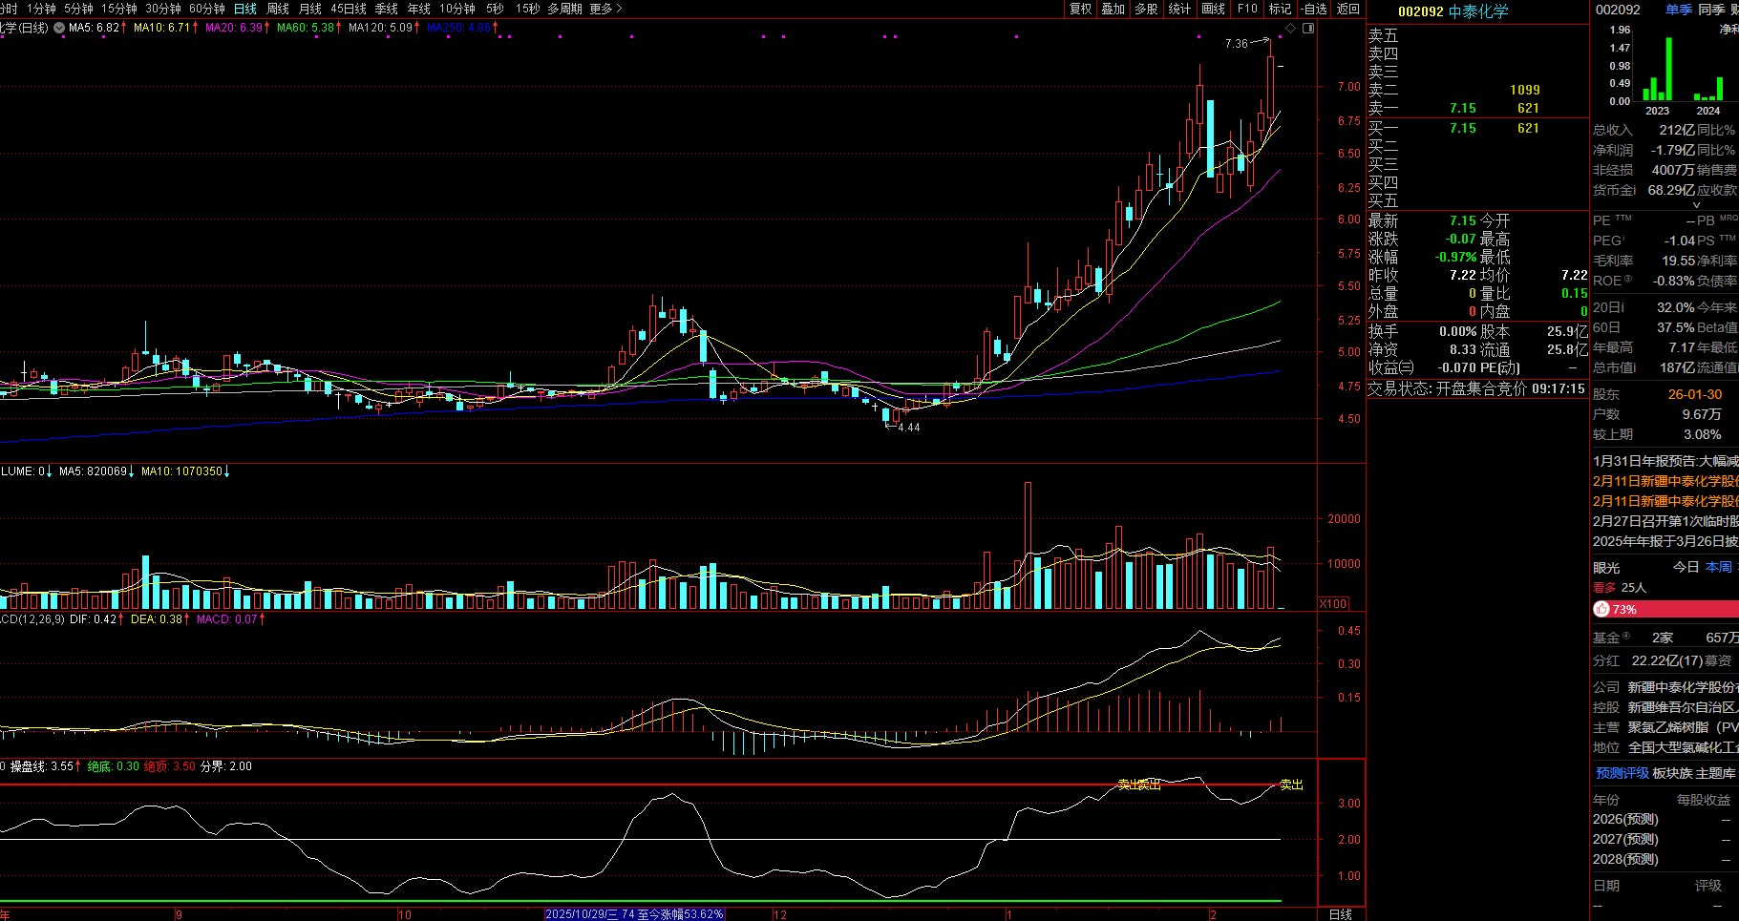Click the 4.44 low price annotation
Image resolution: width=1739 pixels, height=921 pixels.
click(909, 428)
